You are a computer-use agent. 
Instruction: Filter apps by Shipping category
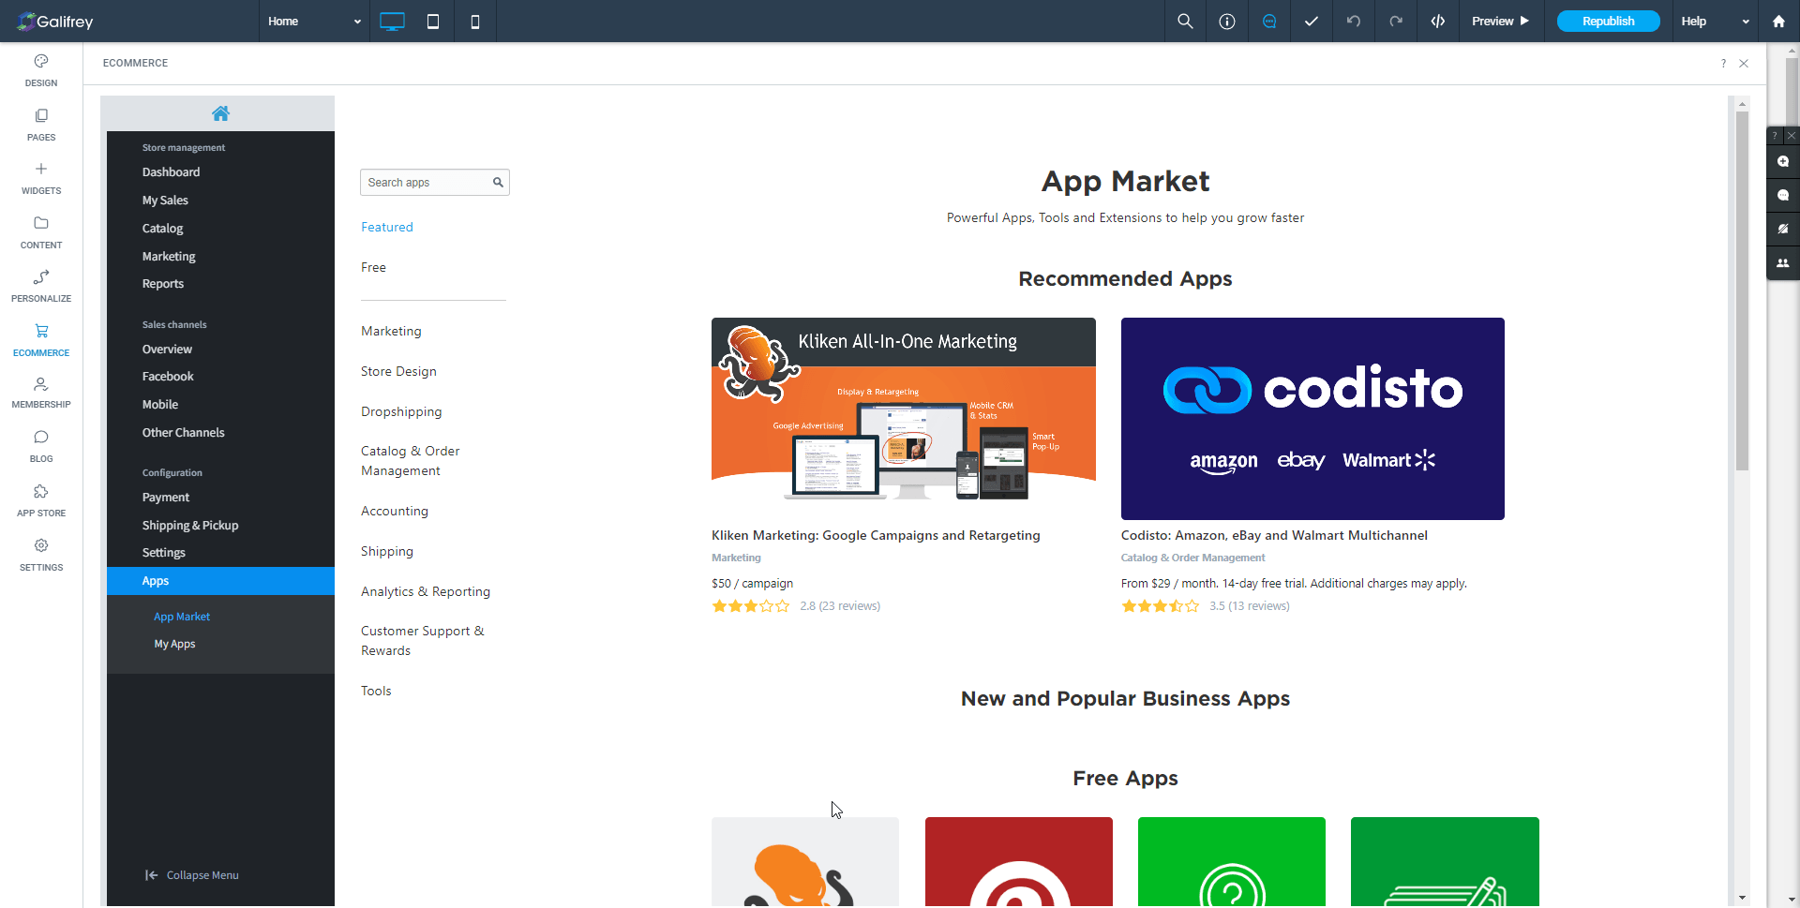click(387, 552)
